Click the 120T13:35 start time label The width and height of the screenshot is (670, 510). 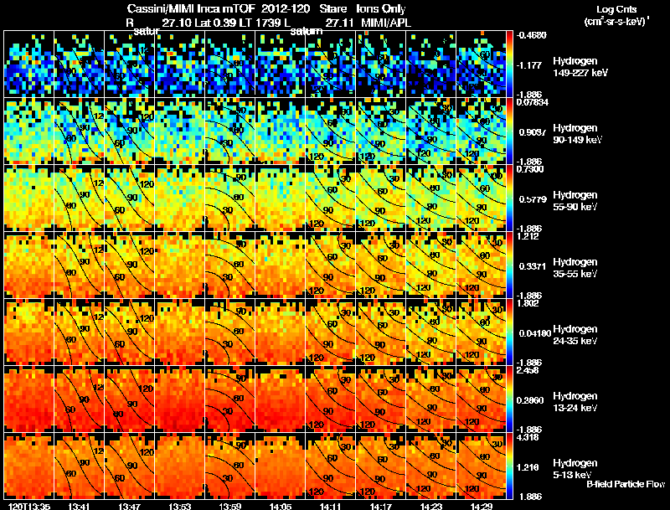point(28,506)
